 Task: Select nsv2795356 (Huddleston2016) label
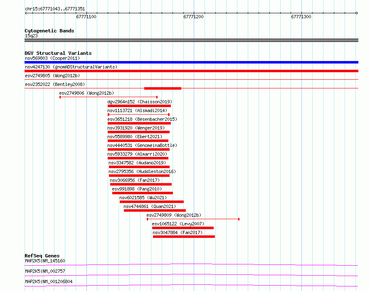tap(142, 171)
